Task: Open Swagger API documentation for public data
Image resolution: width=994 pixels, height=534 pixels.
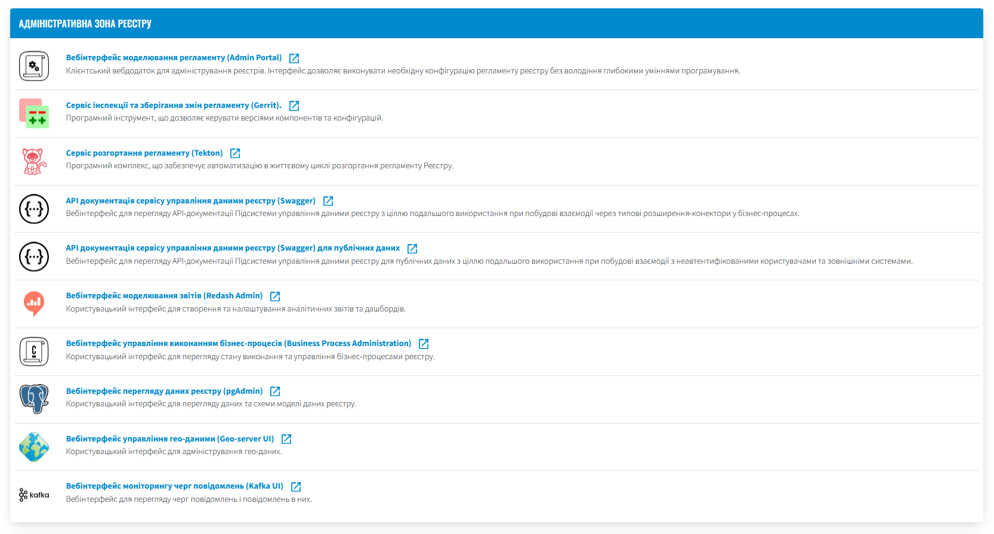Action: (x=233, y=248)
